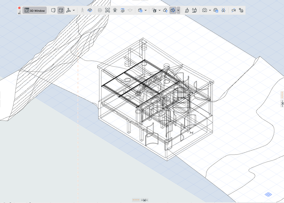
Task: Click the crossed snap tab on right edge
Action: (282, 103)
